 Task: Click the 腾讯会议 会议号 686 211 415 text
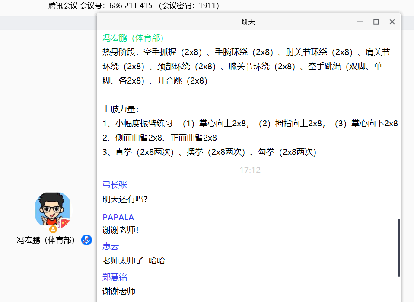pyautogui.click(x=134, y=6)
